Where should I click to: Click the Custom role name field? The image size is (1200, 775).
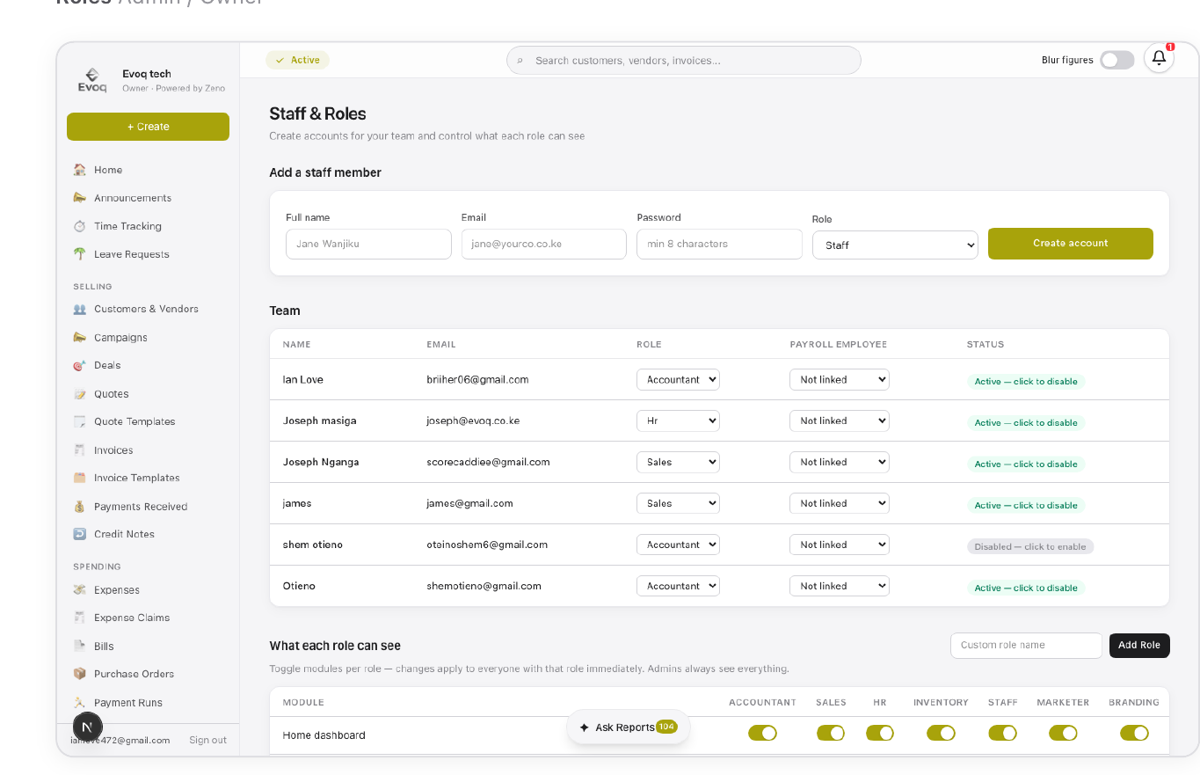click(x=1026, y=646)
